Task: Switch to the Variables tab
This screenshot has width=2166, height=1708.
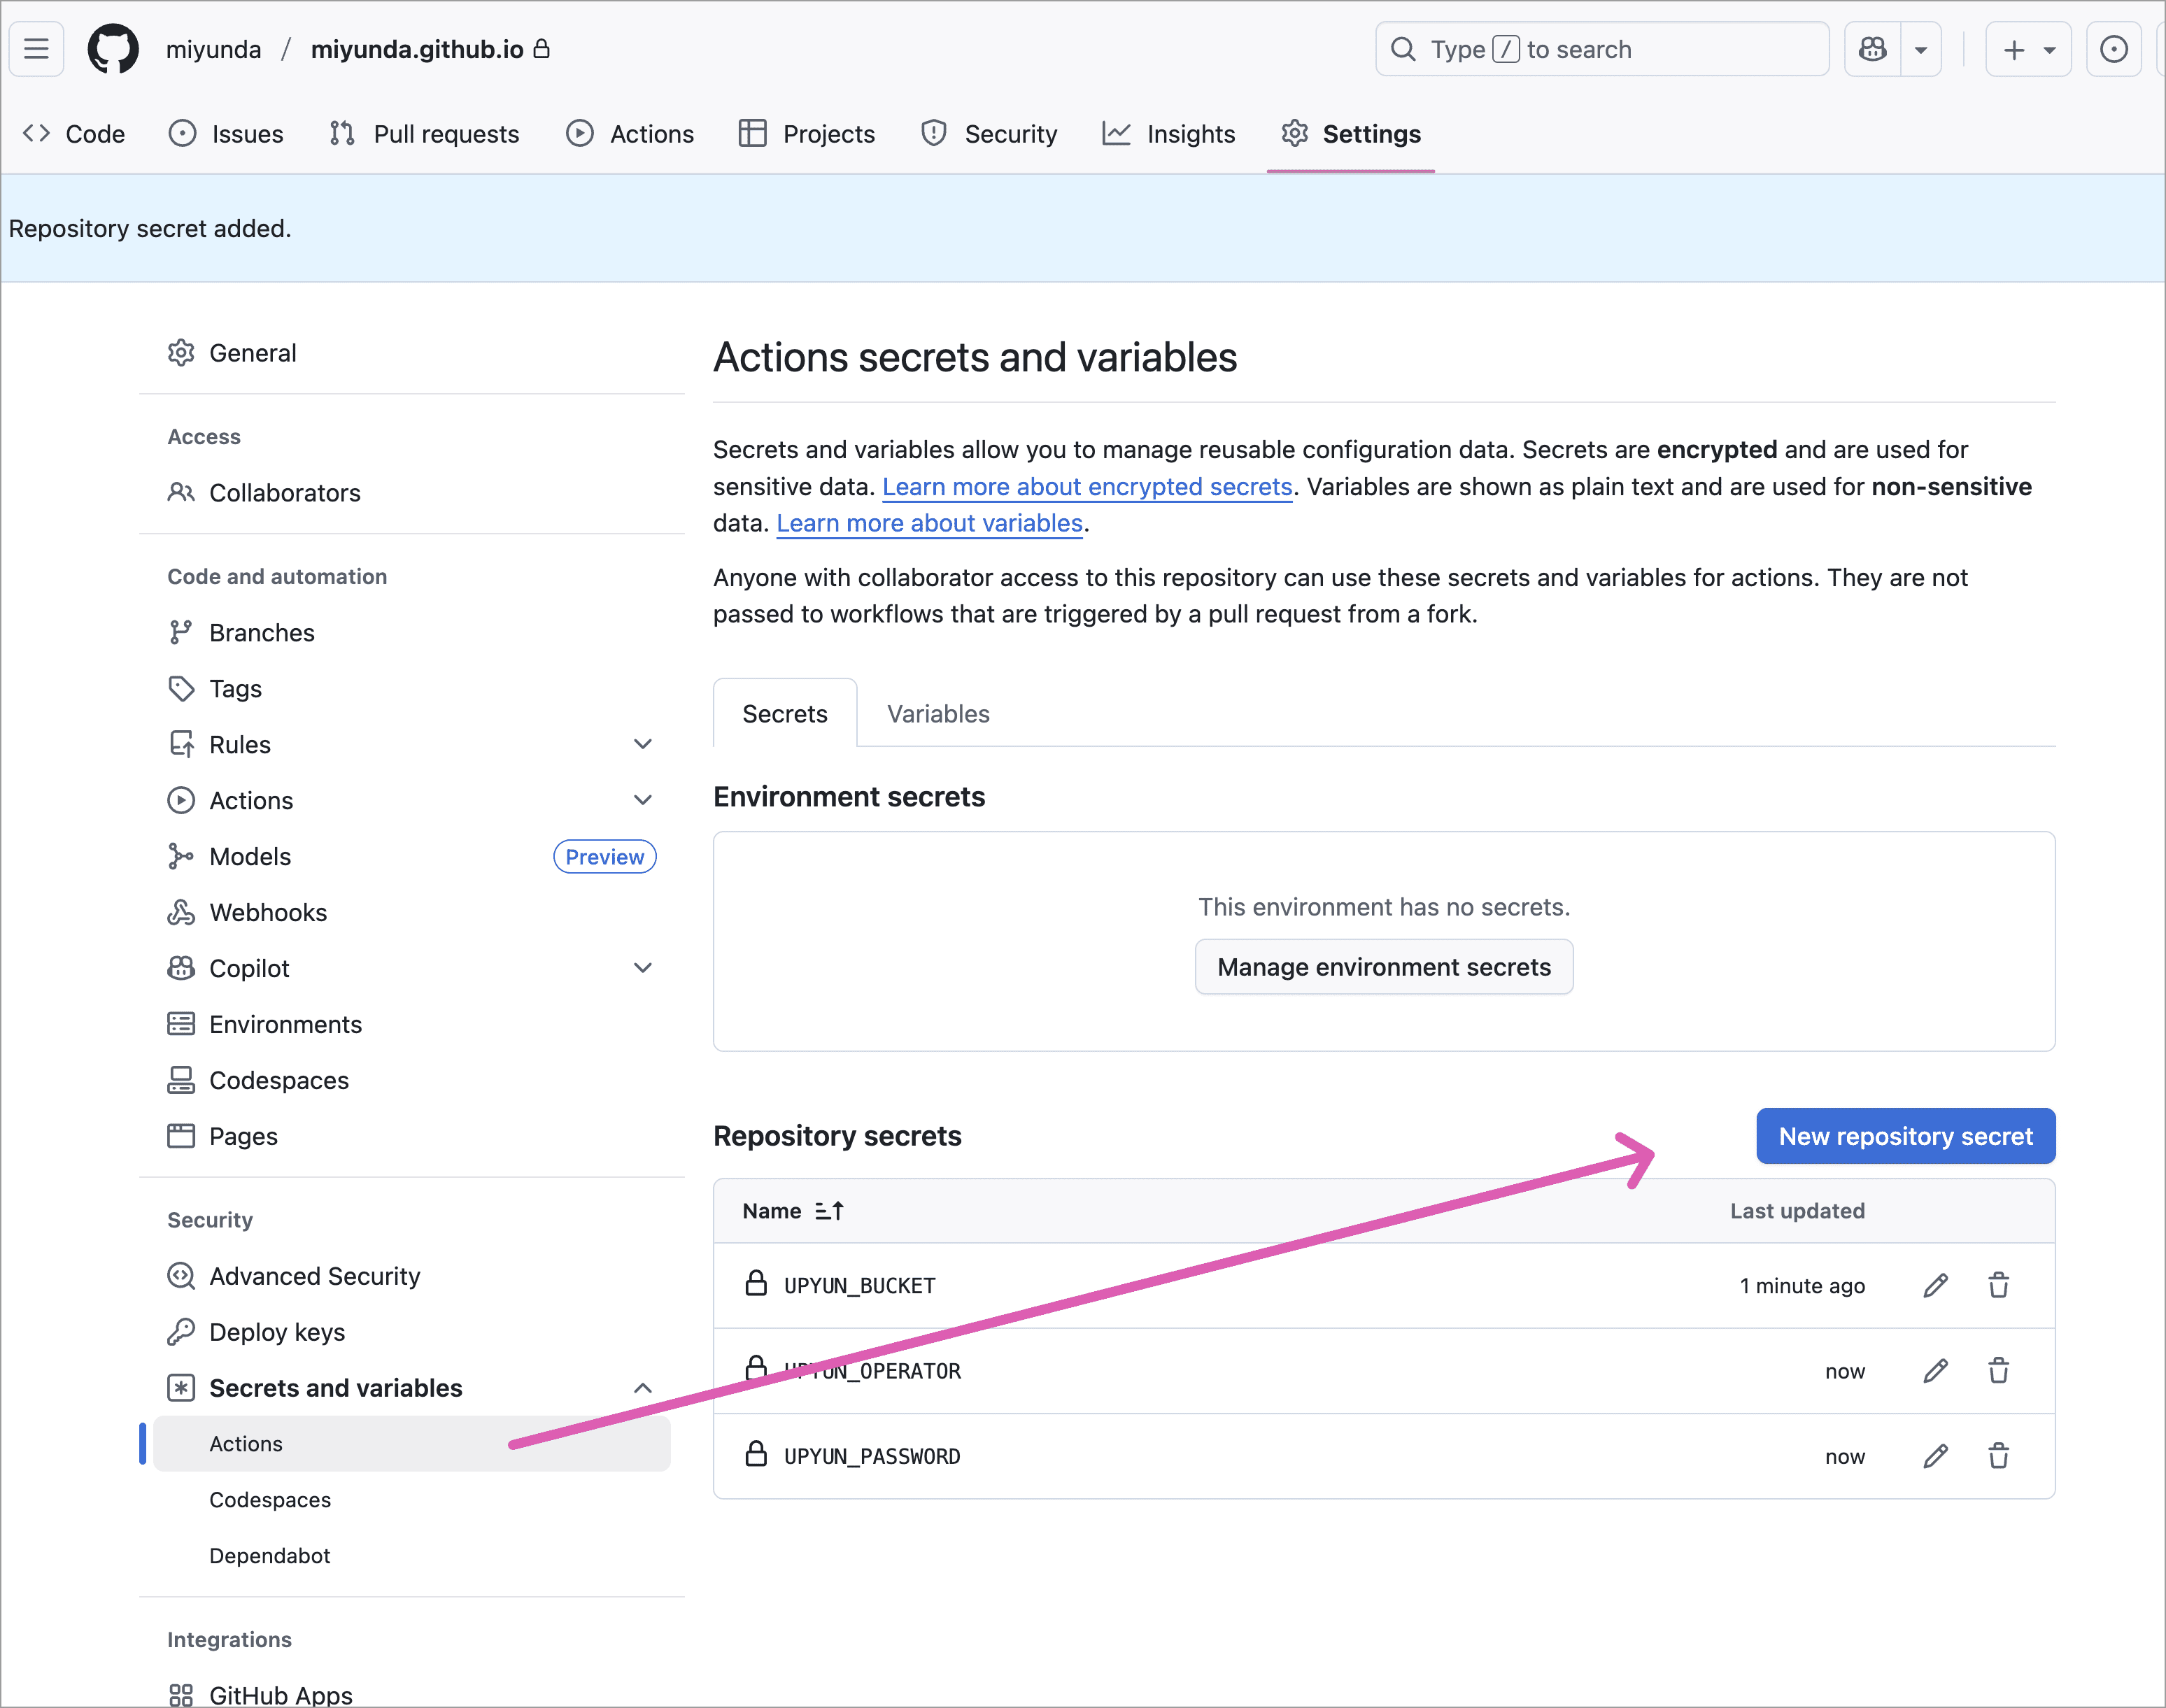Action: click(938, 714)
